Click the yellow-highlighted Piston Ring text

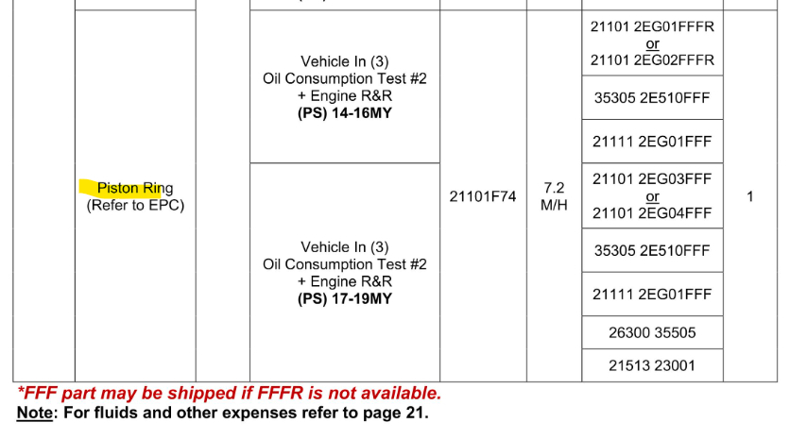tap(134, 189)
